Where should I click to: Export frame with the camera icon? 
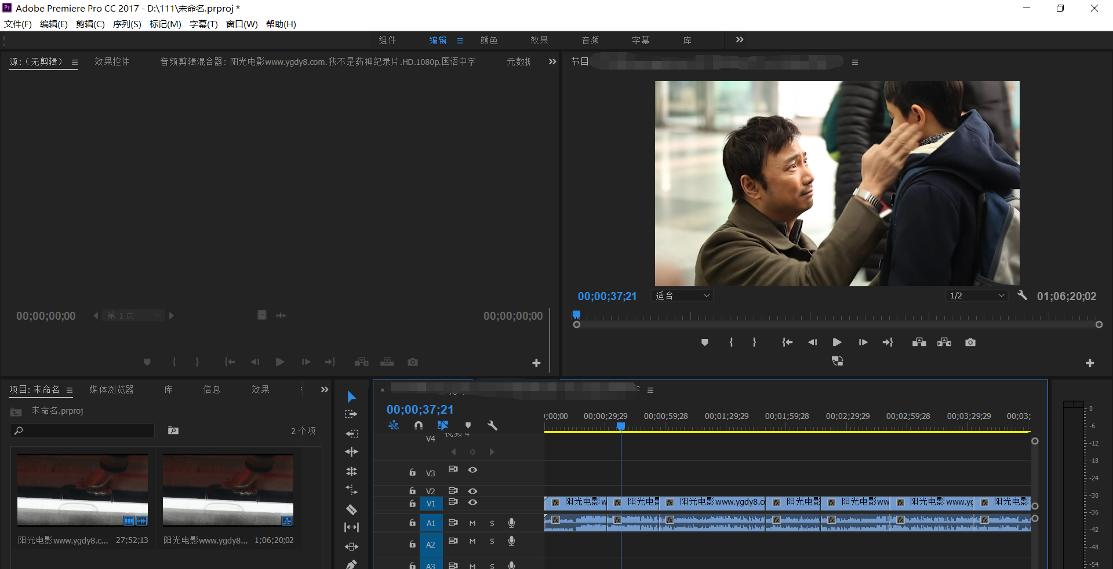tap(970, 342)
